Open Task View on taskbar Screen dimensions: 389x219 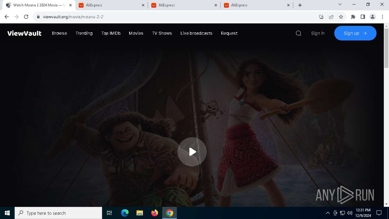109,213
